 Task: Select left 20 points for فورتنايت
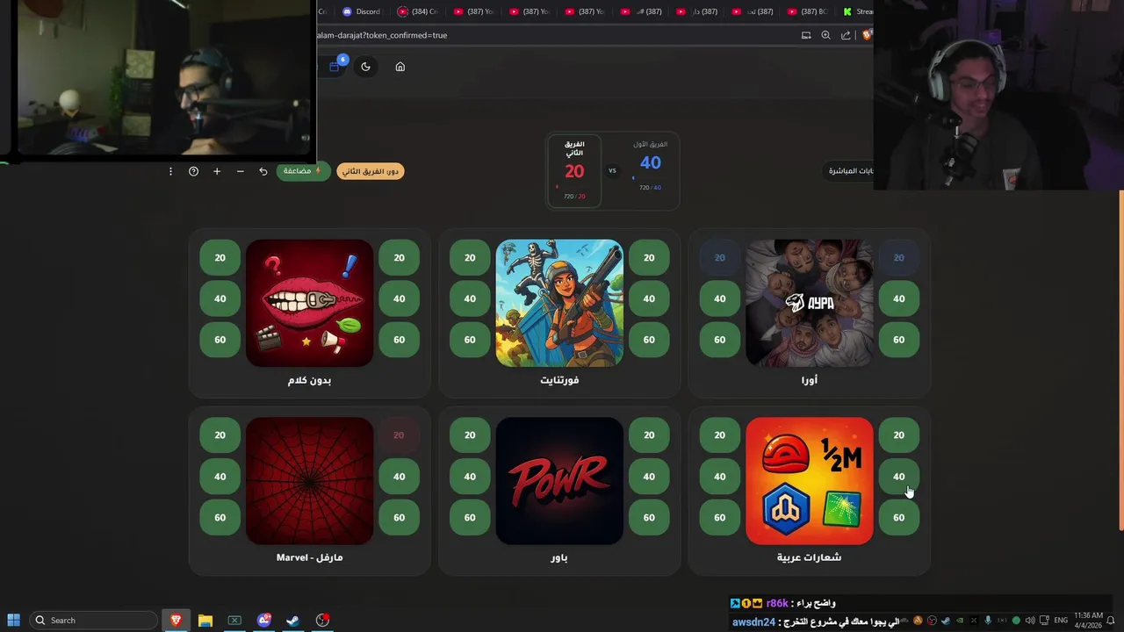click(470, 257)
